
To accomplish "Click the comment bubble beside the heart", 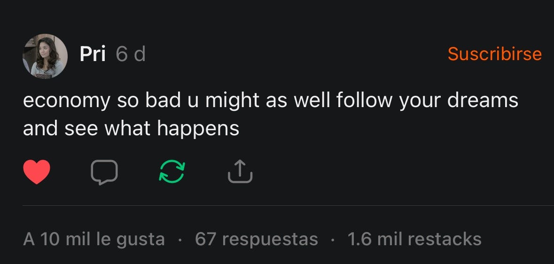I will (104, 172).
